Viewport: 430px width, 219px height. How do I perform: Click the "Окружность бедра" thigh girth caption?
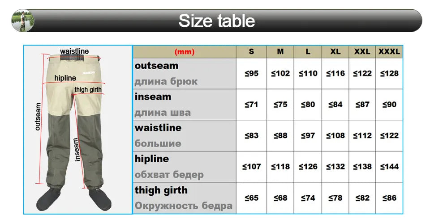pyautogui.click(x=184, y=206)
